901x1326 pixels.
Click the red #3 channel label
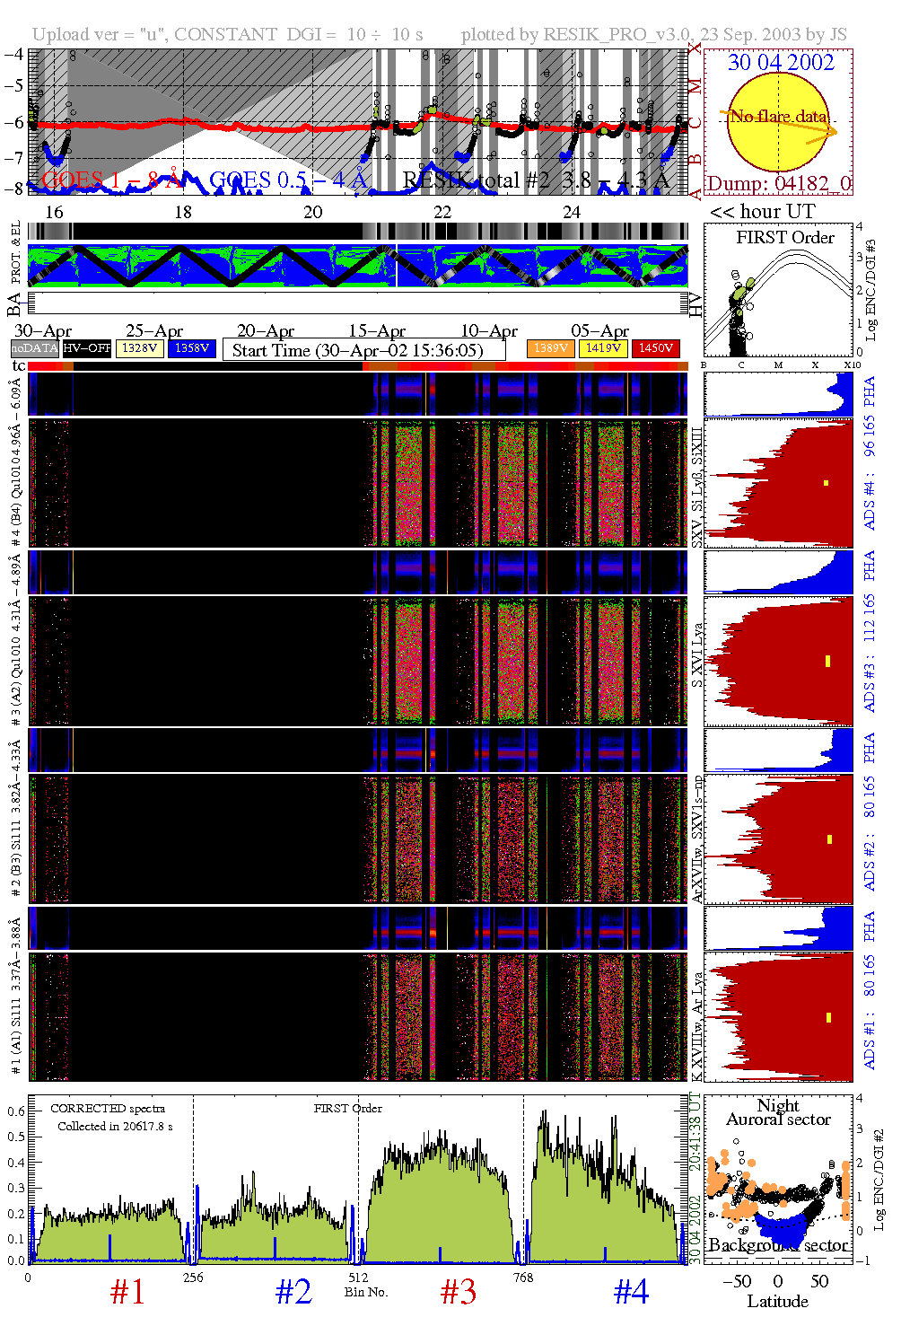pos(458,1292)
